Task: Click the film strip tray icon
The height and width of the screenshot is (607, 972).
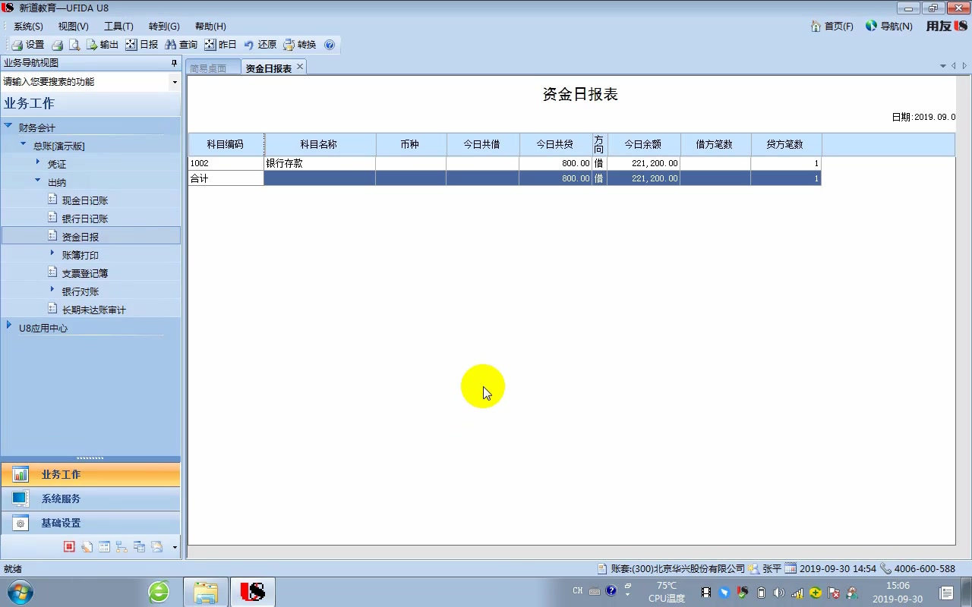Action: pos(706,593)
